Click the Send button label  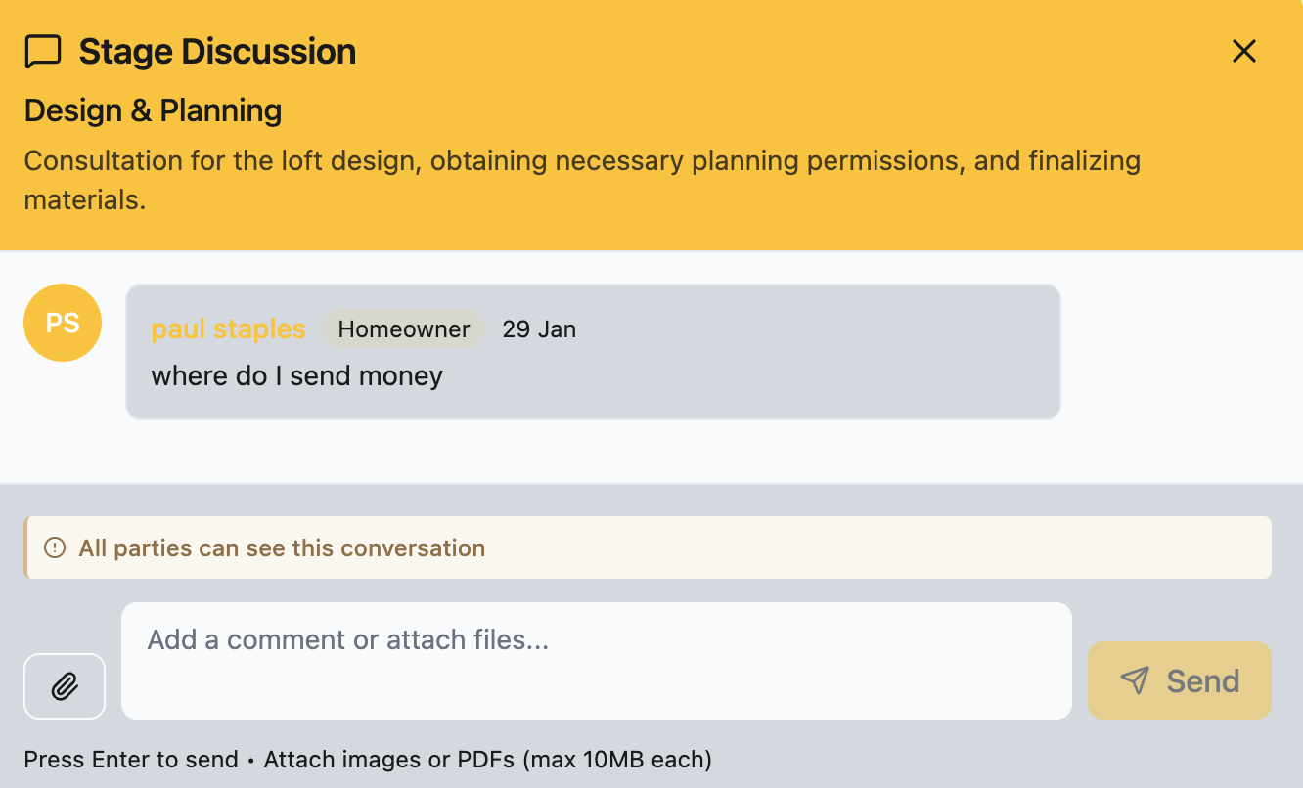click(x=1203, y=680)
